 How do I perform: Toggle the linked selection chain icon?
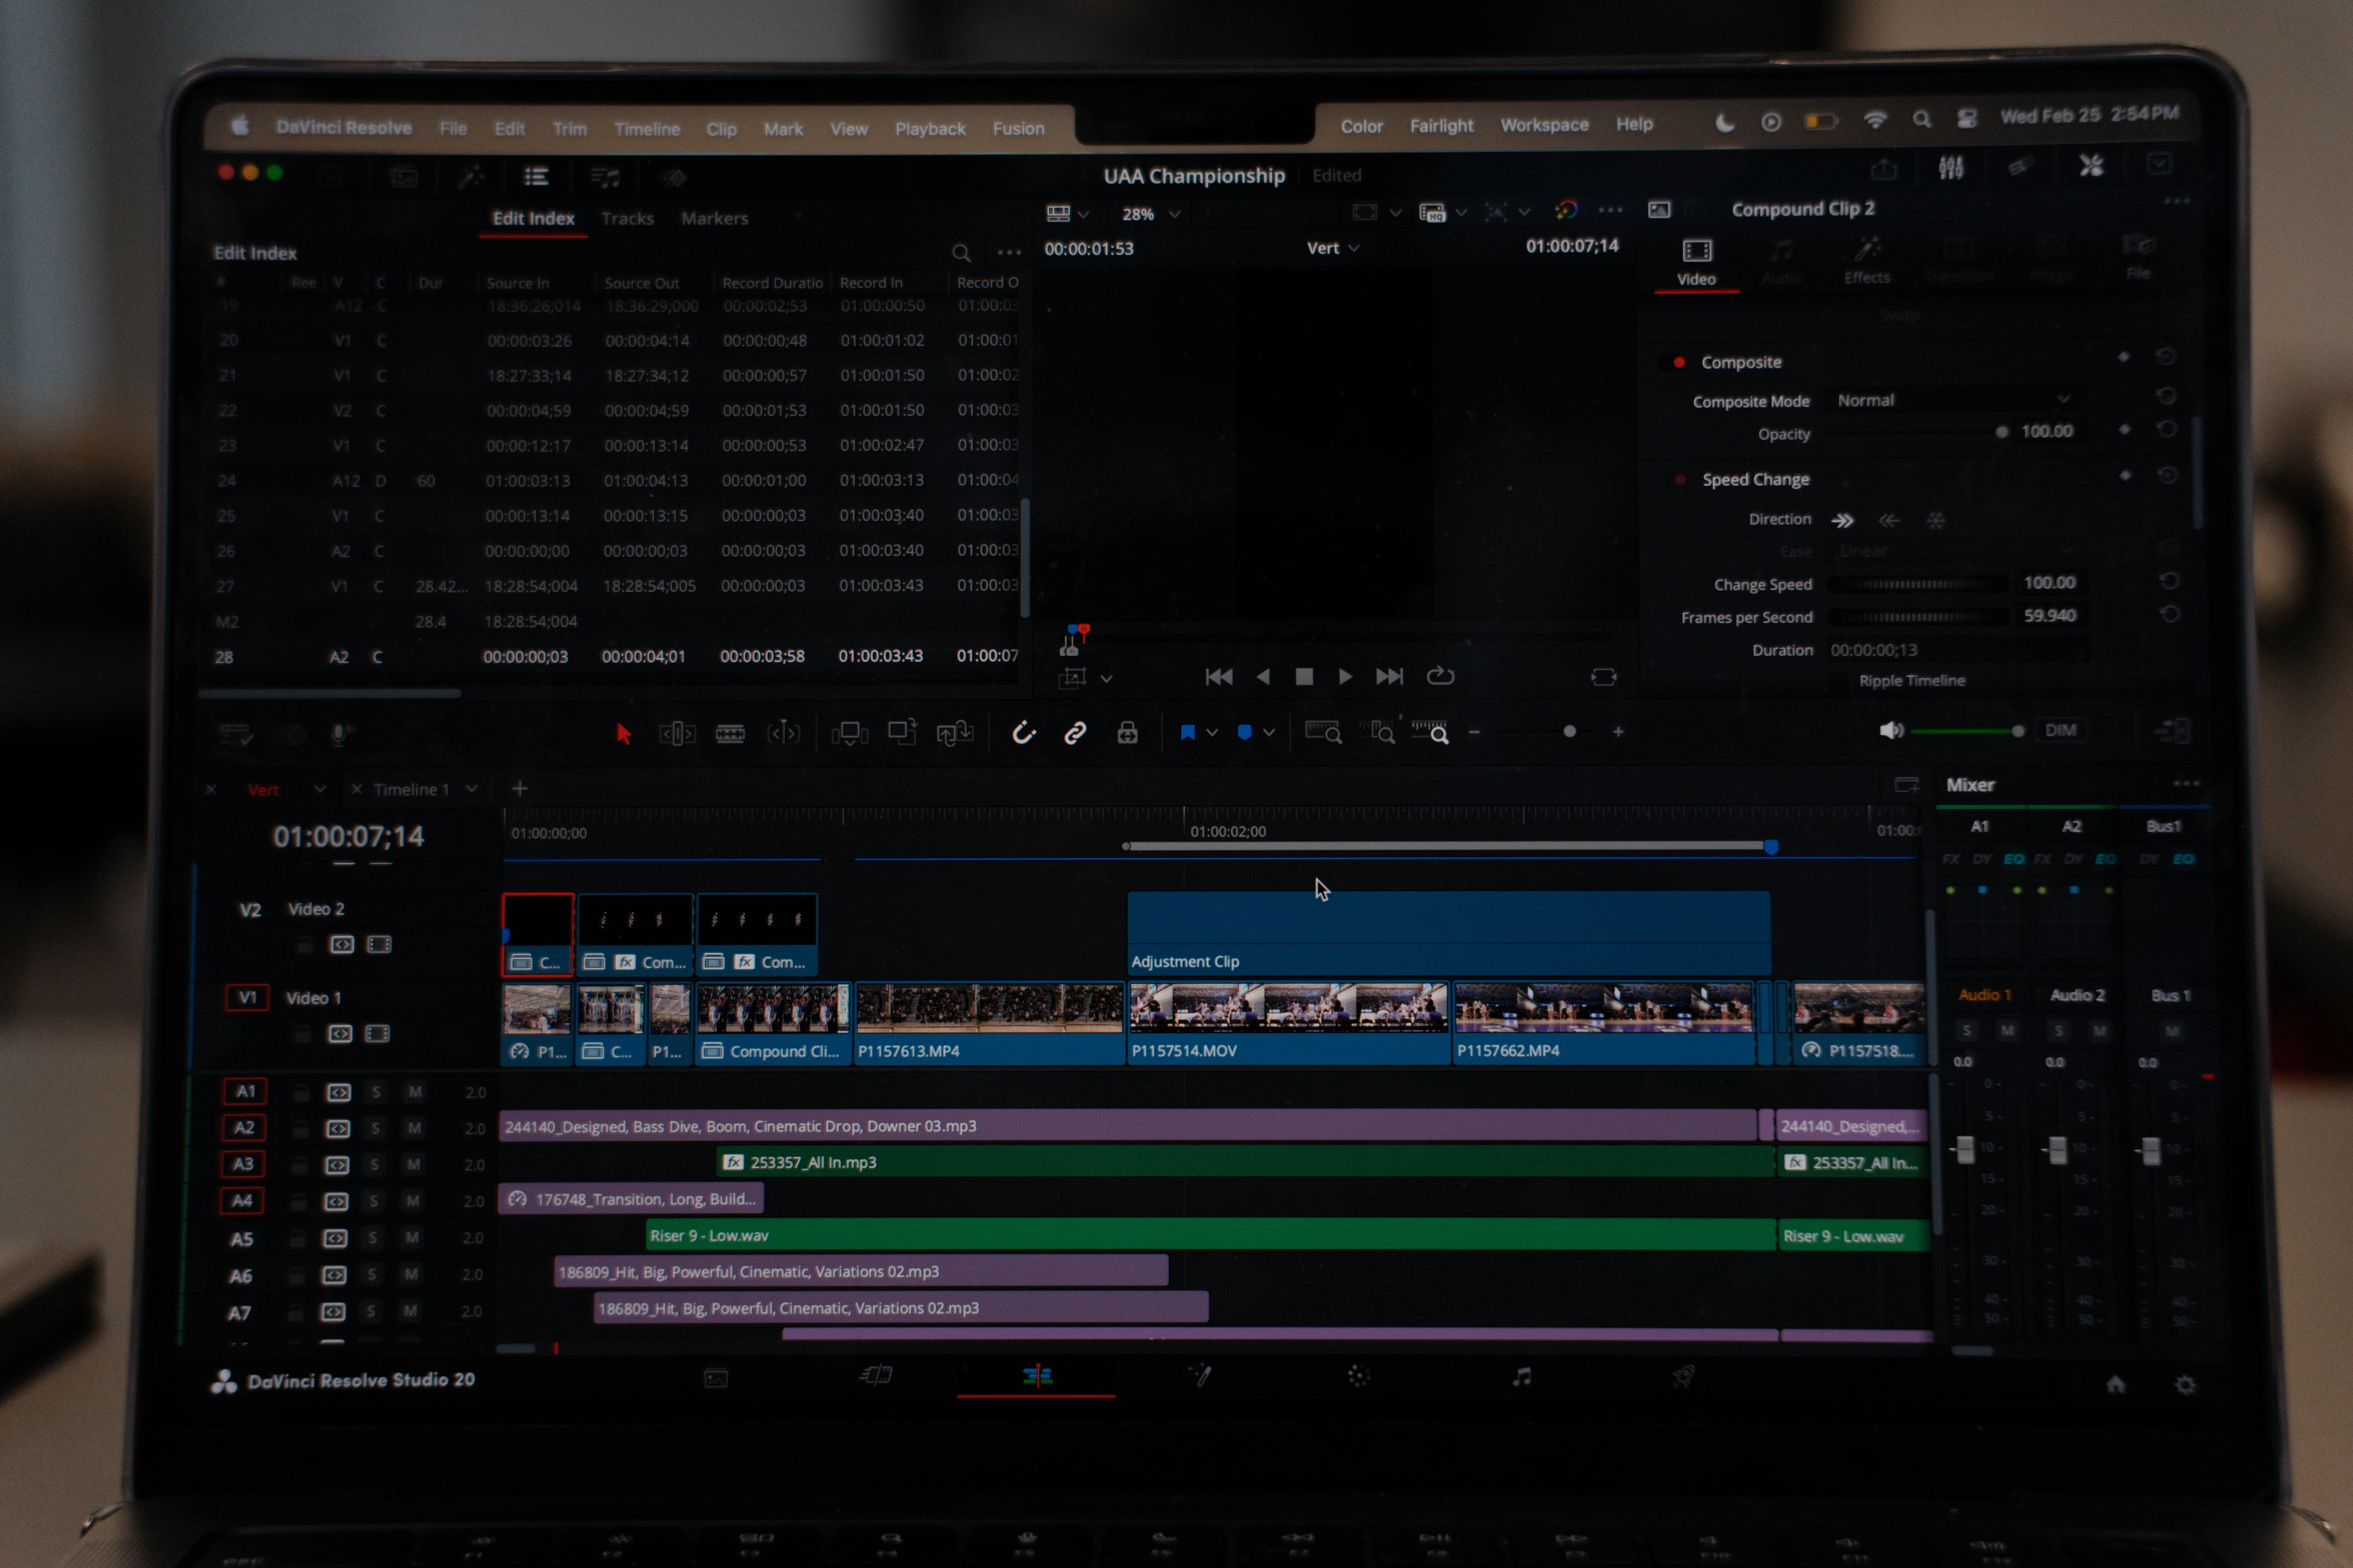[x=1075, y=733]
